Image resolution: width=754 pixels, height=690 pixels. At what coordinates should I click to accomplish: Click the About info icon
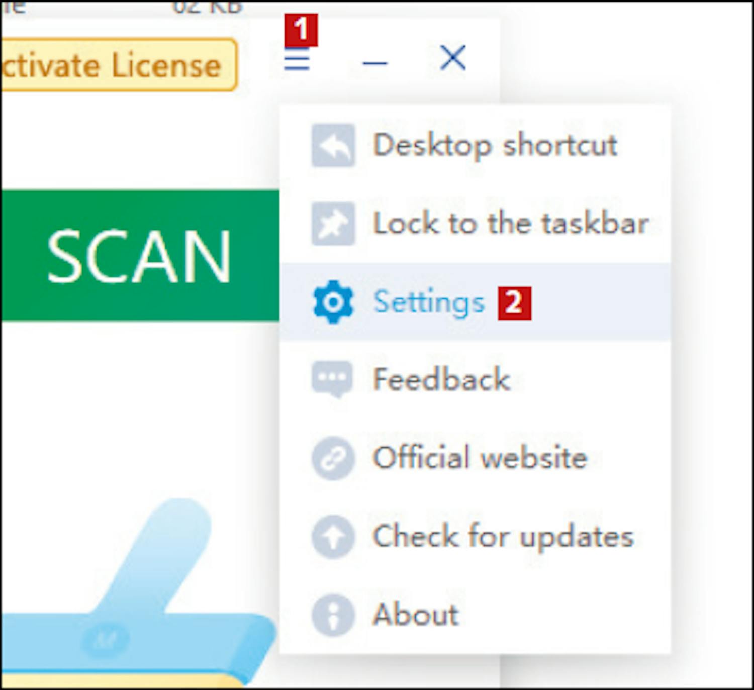(x=333, y=615)
